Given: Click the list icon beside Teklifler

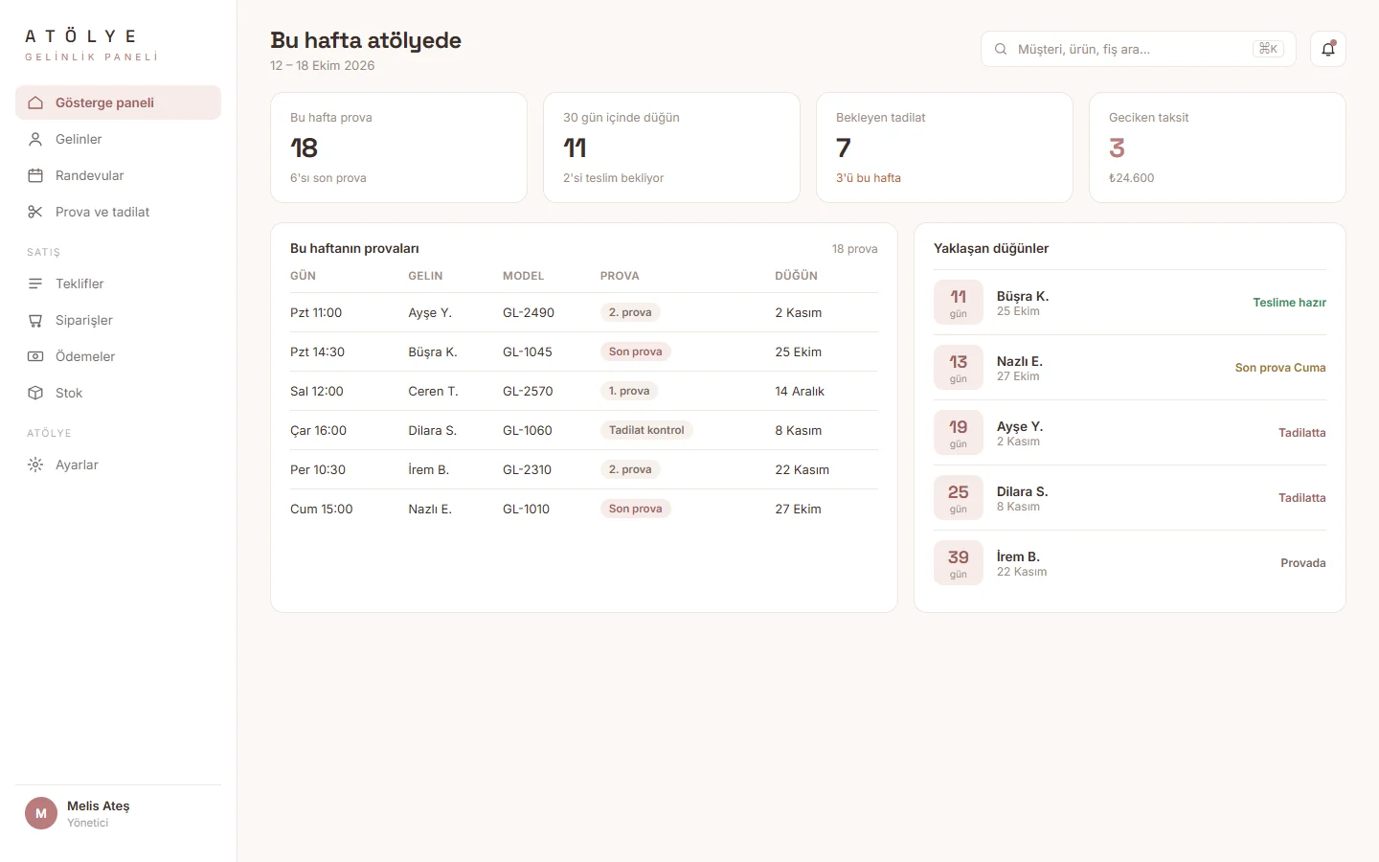Looking at the screenshot, I should coord(35,284).
